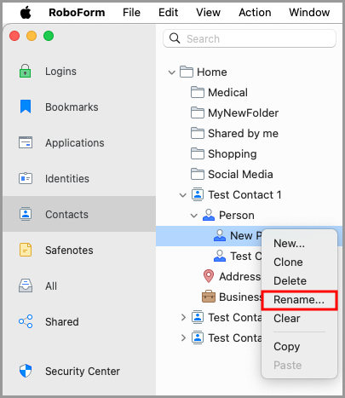
Task: Open the RoboForm application menu
Action: point(77,13)
